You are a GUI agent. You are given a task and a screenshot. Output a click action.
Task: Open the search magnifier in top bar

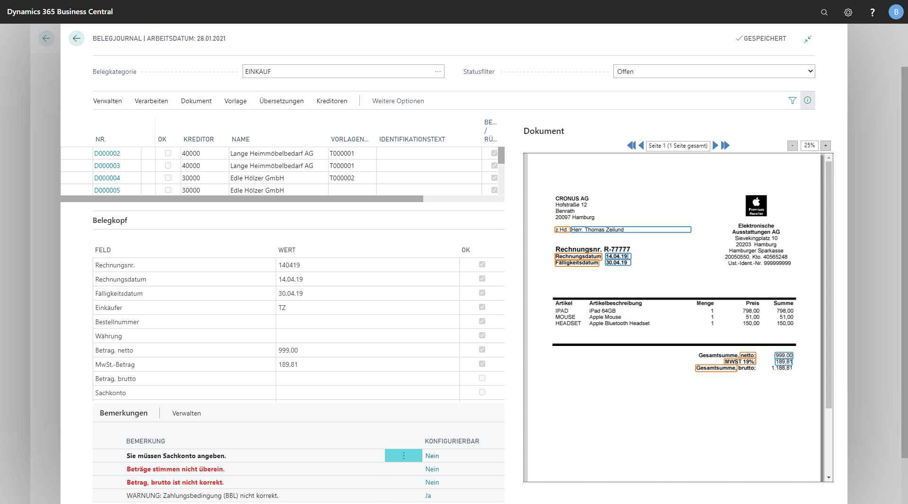pyautogui.click(x=824, y=12)
